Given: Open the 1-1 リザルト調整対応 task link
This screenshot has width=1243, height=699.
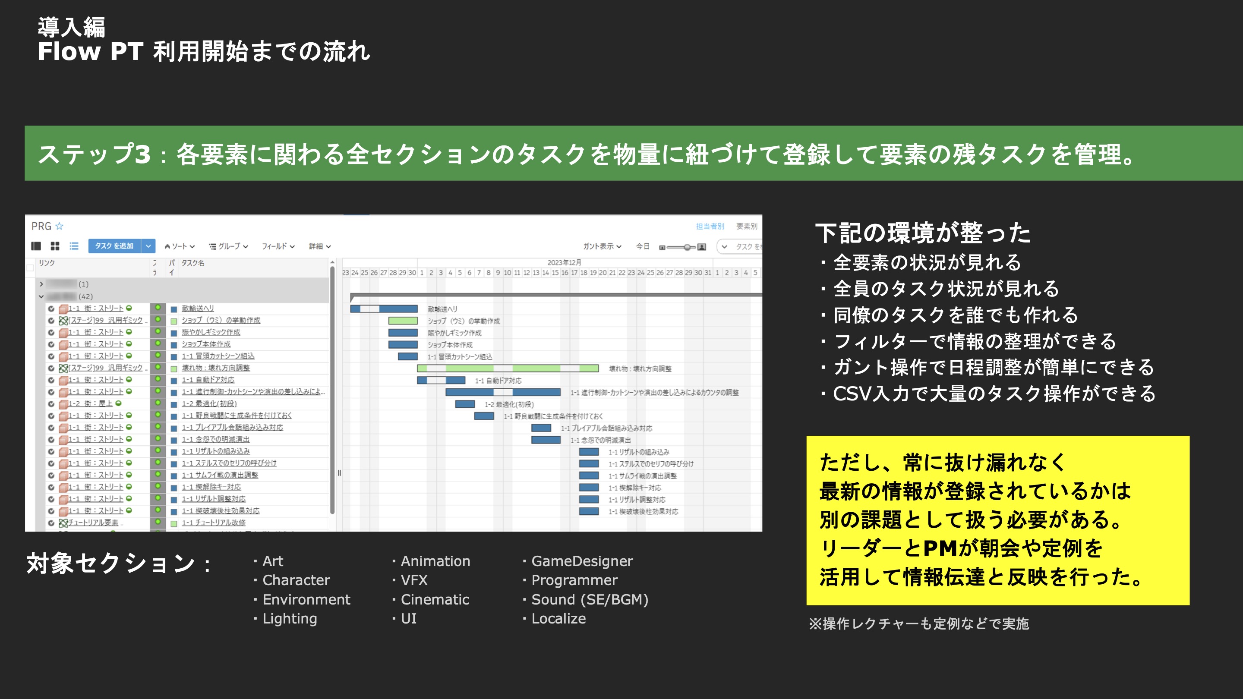Looking at the screenshot, I should (x=214, y=499).
